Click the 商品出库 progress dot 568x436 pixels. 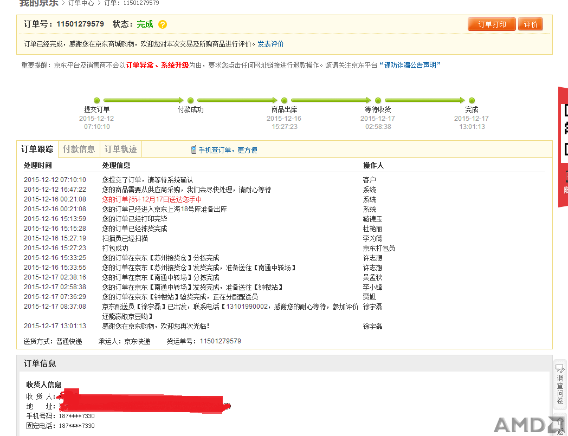click(x=285, y=100)
